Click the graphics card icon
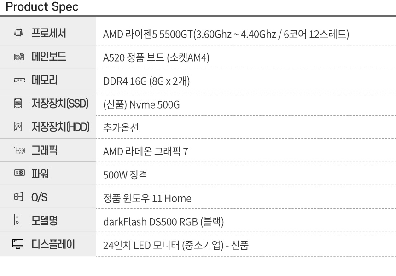 19,151
